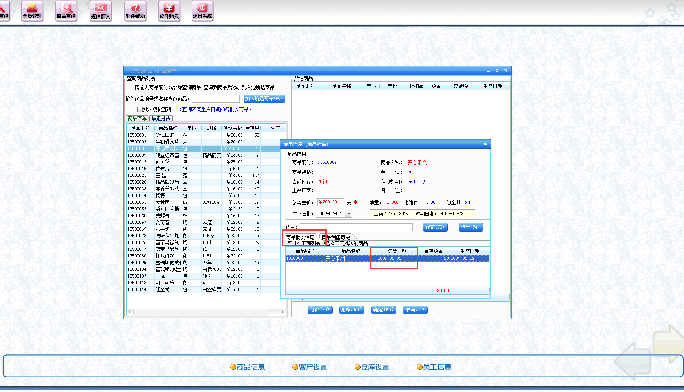This screenshot has width=684, height=392.
Task: Click the product search input field
Action: point(216,99)
